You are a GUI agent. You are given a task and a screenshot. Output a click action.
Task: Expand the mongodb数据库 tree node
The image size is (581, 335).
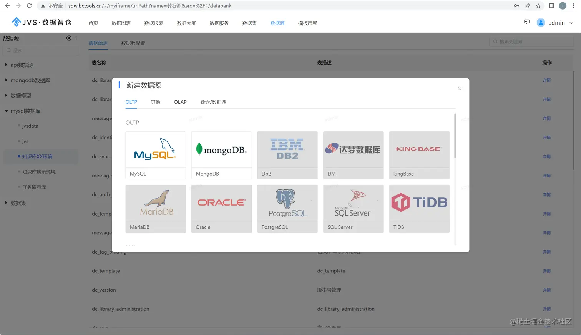(x=6, y=80)
